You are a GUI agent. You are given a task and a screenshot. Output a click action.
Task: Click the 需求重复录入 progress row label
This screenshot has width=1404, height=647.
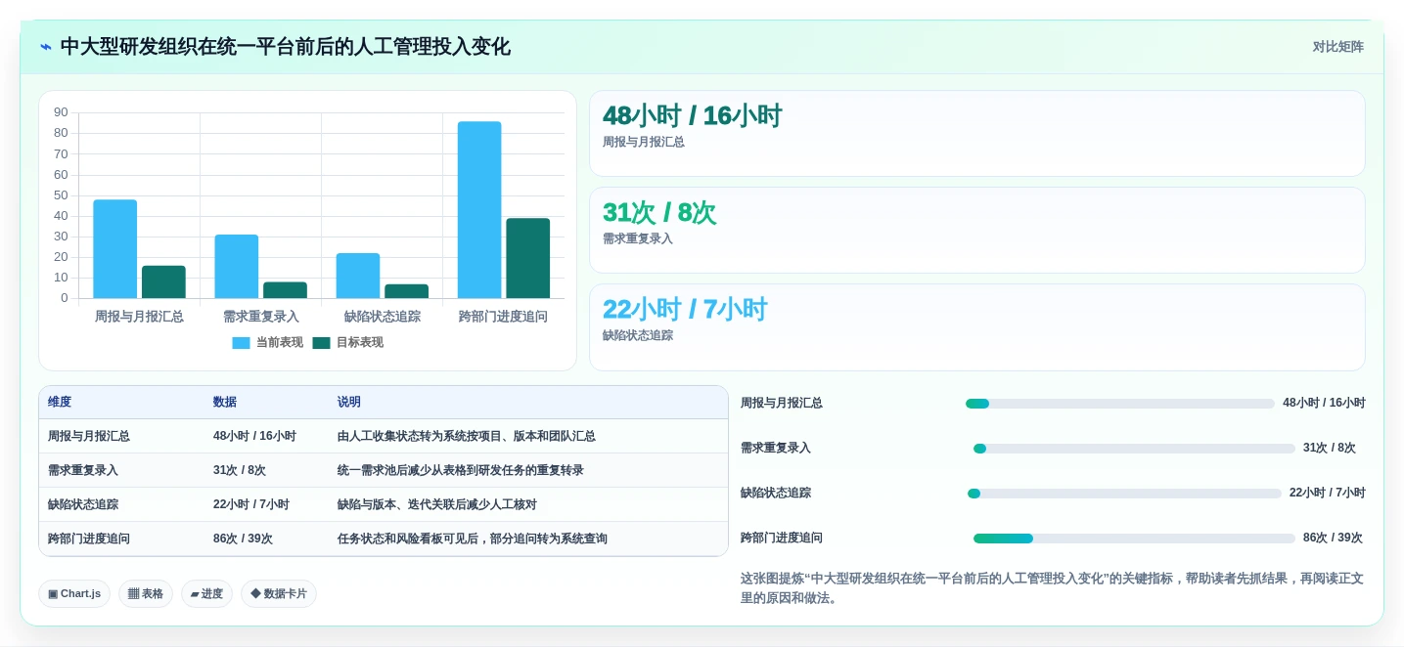coord(776,449)
